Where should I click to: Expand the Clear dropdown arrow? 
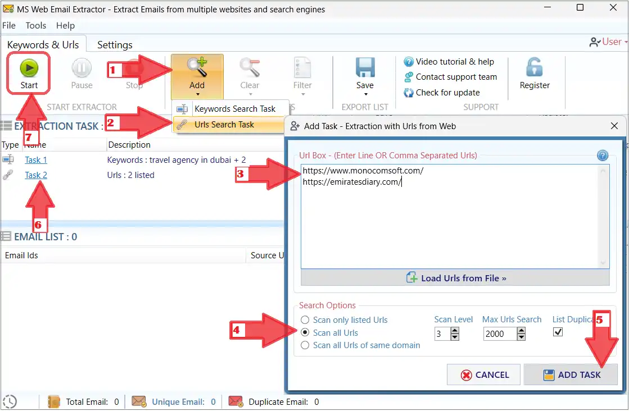(250, 94)
